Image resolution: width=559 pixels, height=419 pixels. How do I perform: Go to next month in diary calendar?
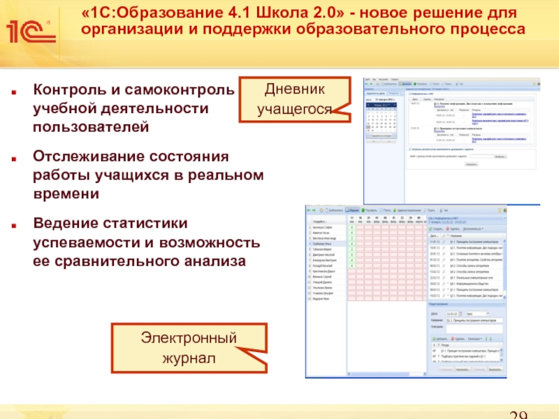coord(395,105)
